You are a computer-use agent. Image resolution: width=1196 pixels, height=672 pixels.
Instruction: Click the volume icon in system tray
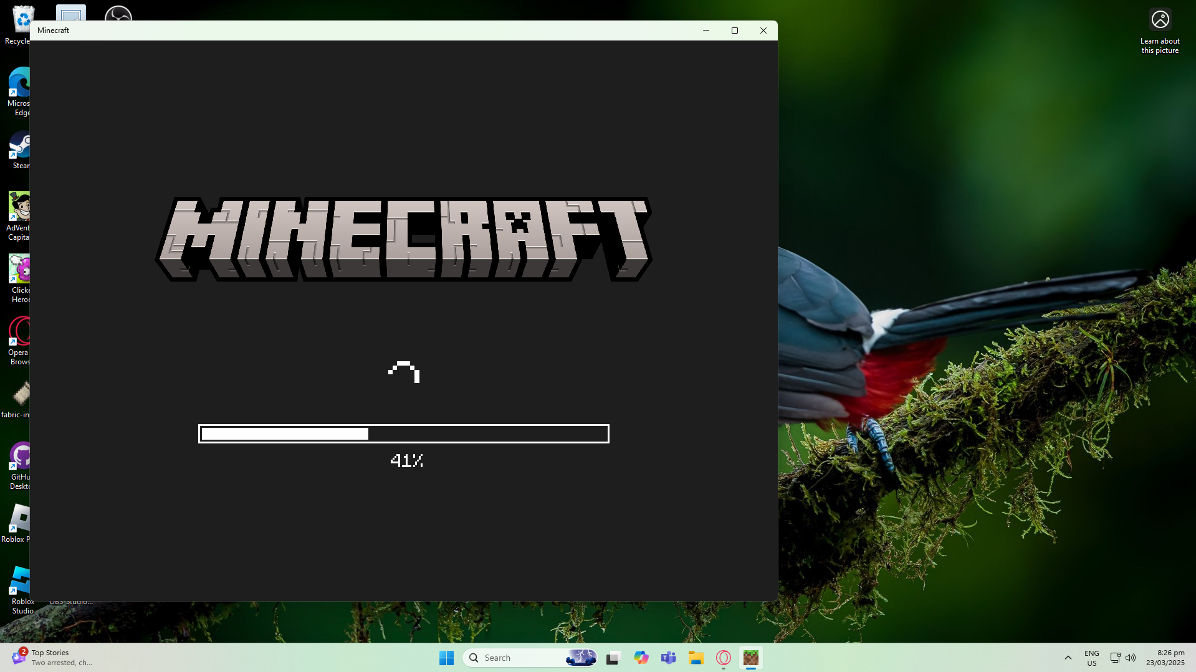[x=1131, y=658]
